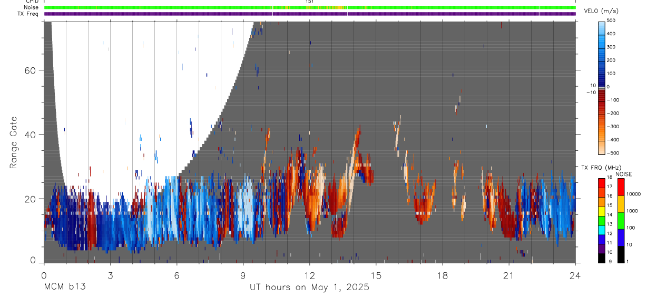Click the velocity colorbar gradient
Viewport: 647px width, 298px height.
(602, 87)
